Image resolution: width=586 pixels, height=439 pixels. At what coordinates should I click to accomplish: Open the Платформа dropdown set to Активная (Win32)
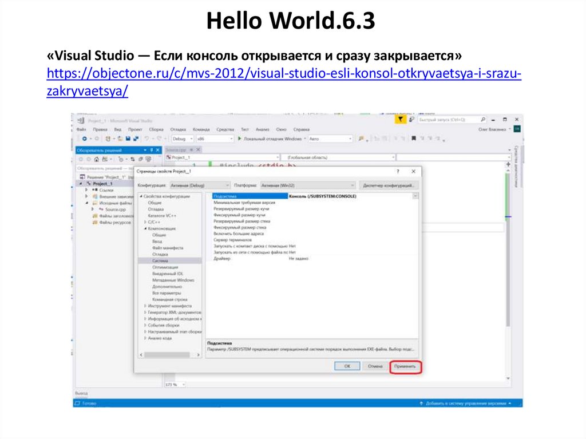coord(307,185)
